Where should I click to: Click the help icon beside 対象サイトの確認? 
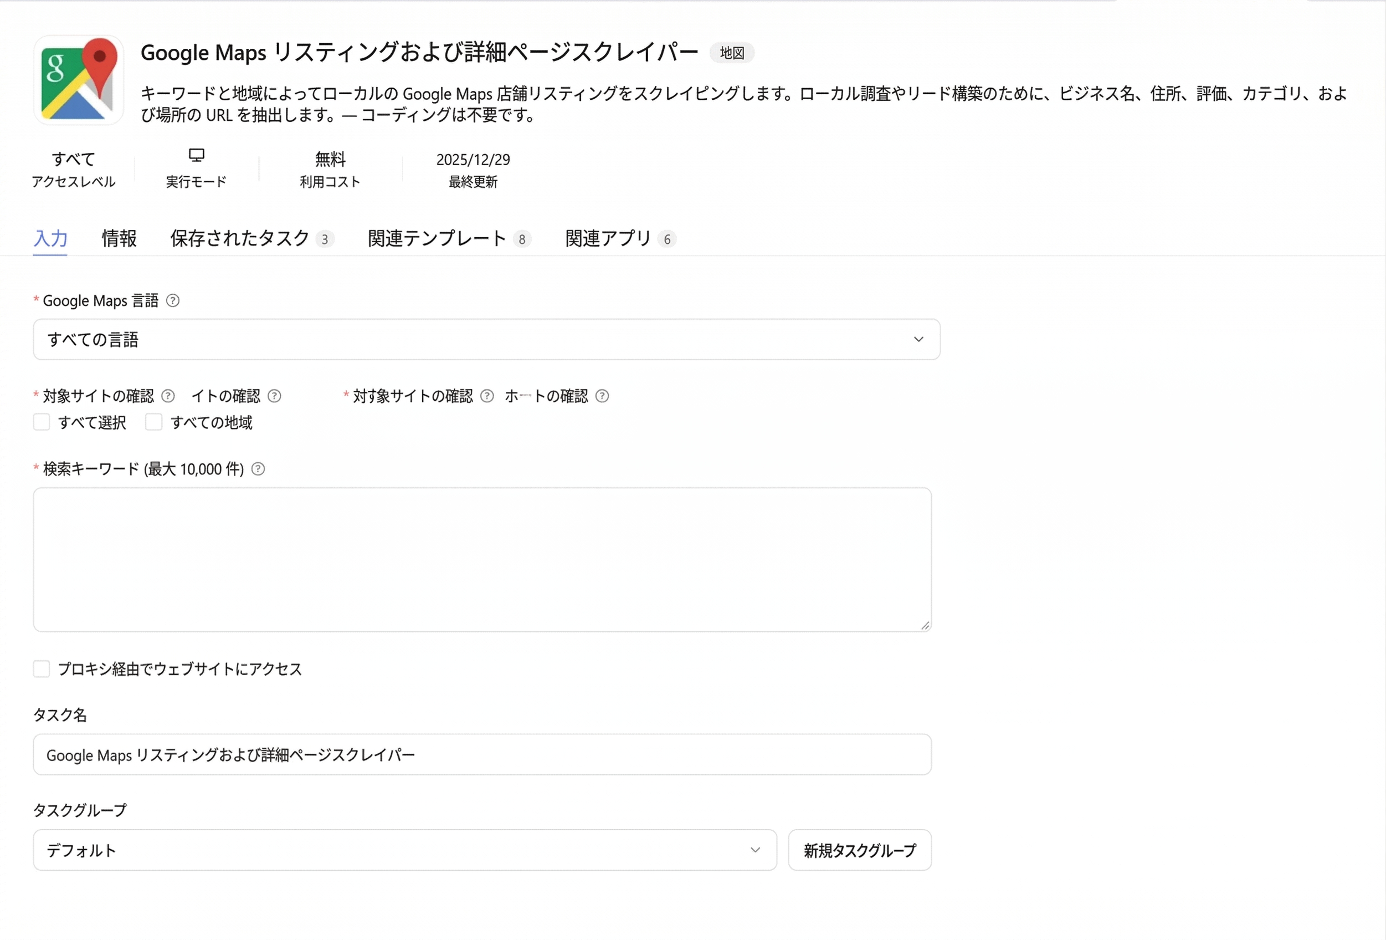point(170,396)
